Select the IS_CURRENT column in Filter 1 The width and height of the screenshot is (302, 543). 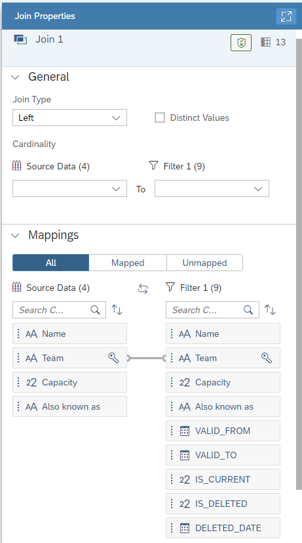click(x=223, y=479)
